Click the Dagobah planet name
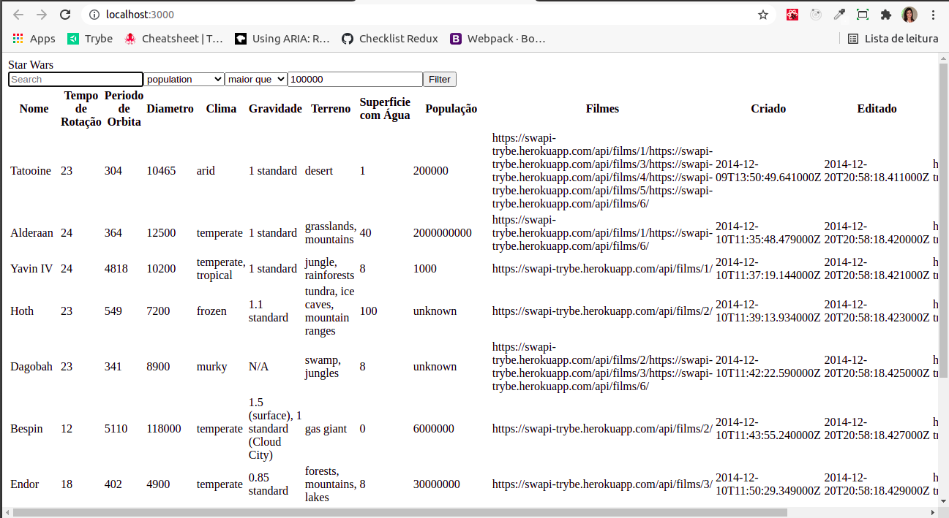This screenshot has height=518, width=949. point(31,367)
